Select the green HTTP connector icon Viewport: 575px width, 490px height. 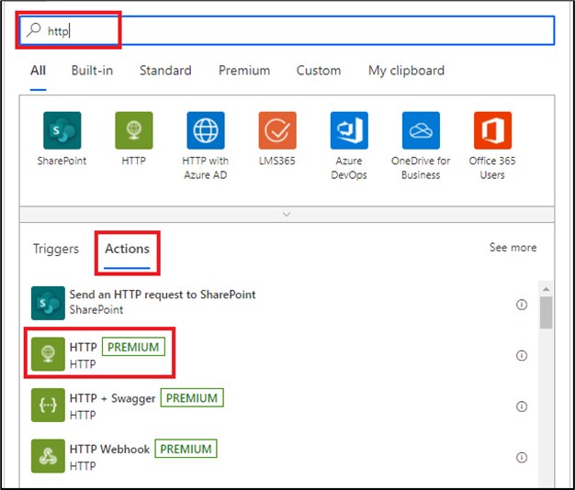pyautogui.click(x=134, y=130)
